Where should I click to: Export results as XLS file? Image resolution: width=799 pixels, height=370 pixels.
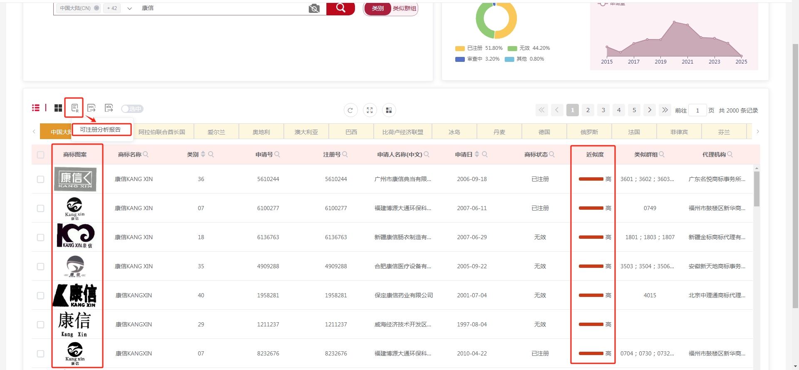(109, 108)
